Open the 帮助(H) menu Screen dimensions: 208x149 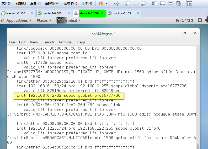(x=87, y=3)
